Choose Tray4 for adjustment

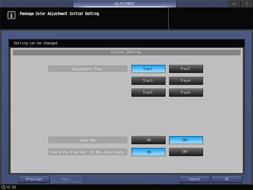point(186,81)
